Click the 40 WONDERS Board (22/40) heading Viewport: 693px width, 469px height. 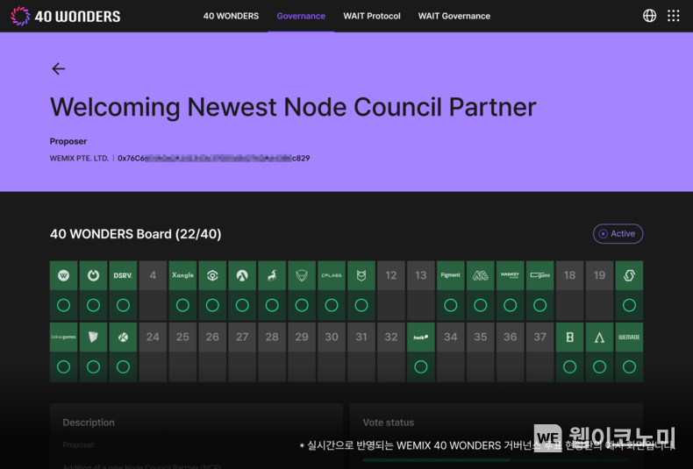(136, 233)
